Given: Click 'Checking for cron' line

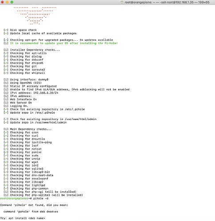Looking at the screenshot, I should (21, 132).
